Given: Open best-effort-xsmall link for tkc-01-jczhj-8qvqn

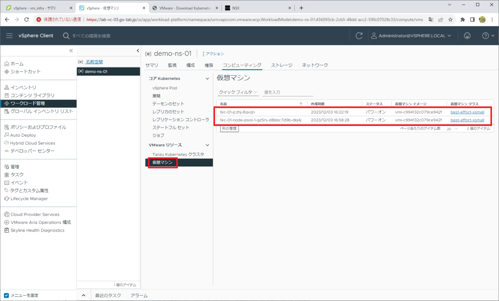Looking at the screenshot, I should click(x=467, y=112).
